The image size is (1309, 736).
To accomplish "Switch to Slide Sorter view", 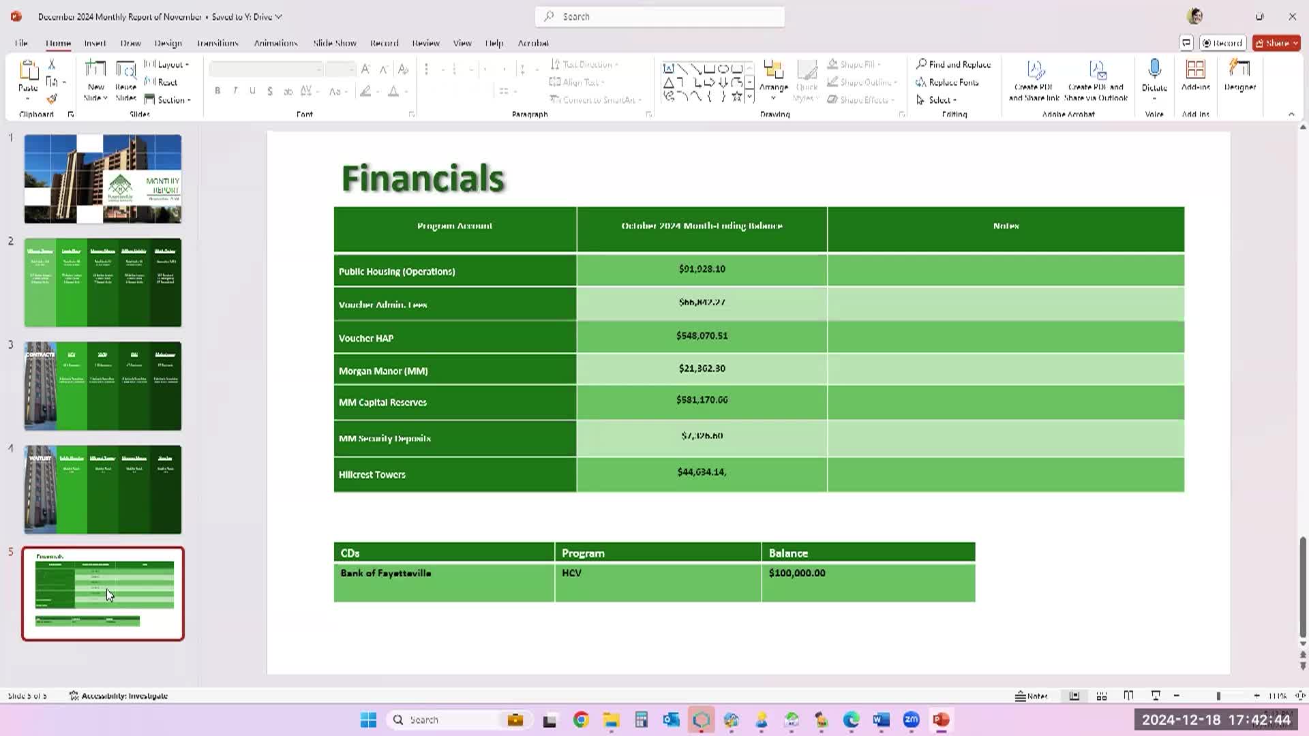I will point(1101,696).
